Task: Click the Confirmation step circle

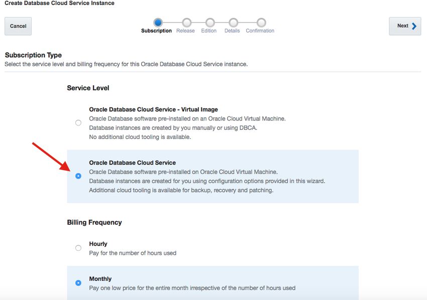Action: 261,22
